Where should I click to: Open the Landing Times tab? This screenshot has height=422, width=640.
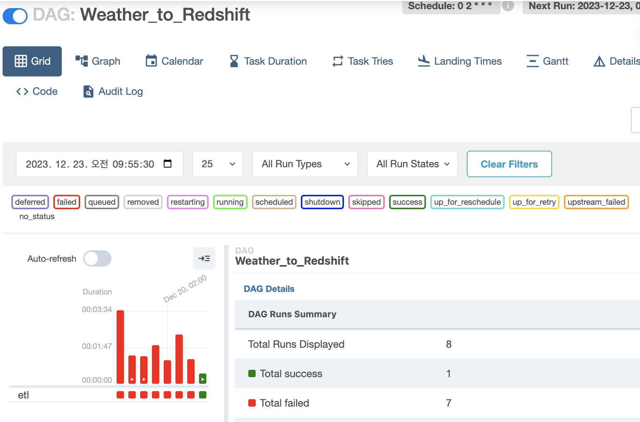(x=460, y=61)
